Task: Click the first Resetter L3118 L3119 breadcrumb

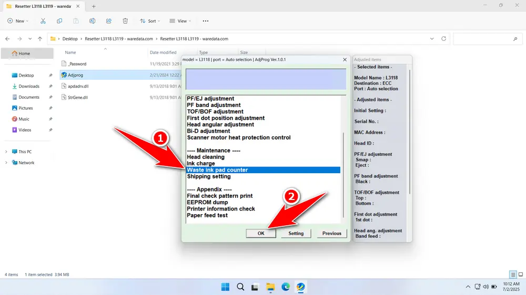Action: click(x=119, y=39)
